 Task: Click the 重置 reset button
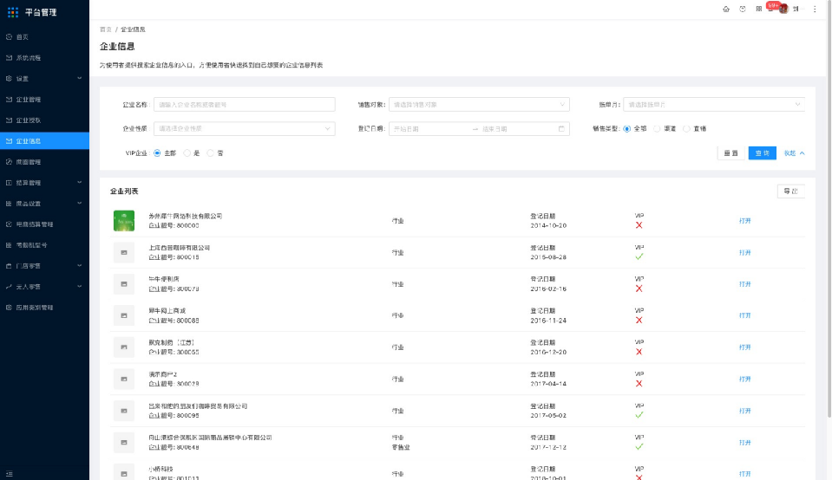(x=731, y=153)
